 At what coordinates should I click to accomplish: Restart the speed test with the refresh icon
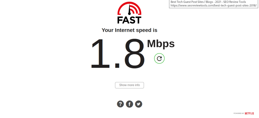point(159,58)
